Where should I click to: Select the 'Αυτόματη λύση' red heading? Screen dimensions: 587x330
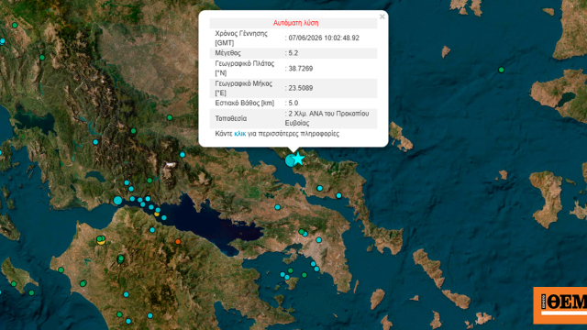tap(295, 23)
